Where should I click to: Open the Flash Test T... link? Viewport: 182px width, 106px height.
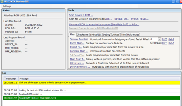(78, 59)
